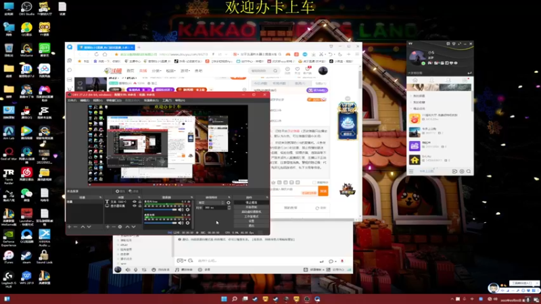Click the remove scene minus icon in OBS

click(76, 227)
